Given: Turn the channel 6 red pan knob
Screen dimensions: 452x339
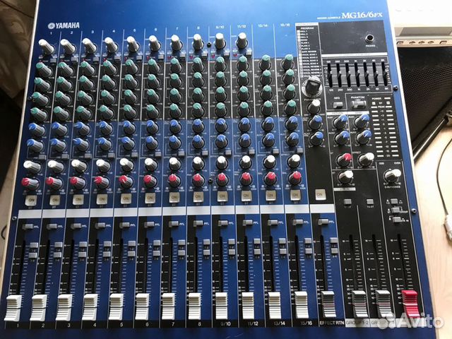Looking at the screenshot, I should (x=150, y=181).
